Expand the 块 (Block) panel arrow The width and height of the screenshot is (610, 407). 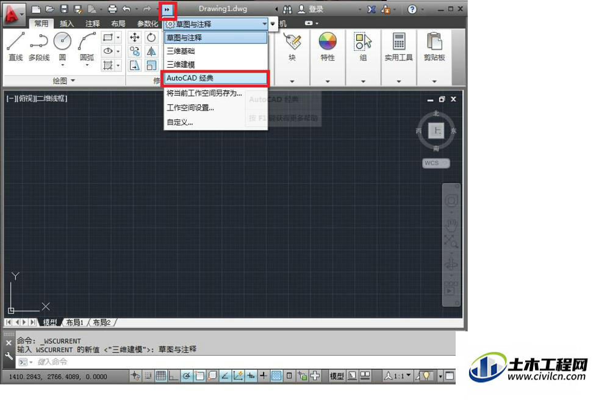pyautogui.click(x=292, y=81)
